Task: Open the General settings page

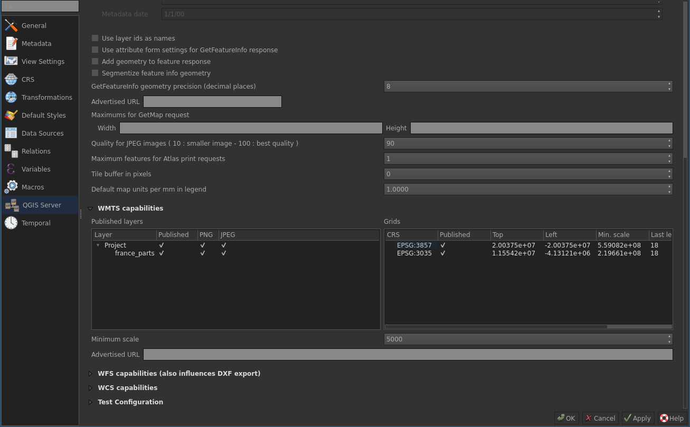Action: click(x=34, y=25)
